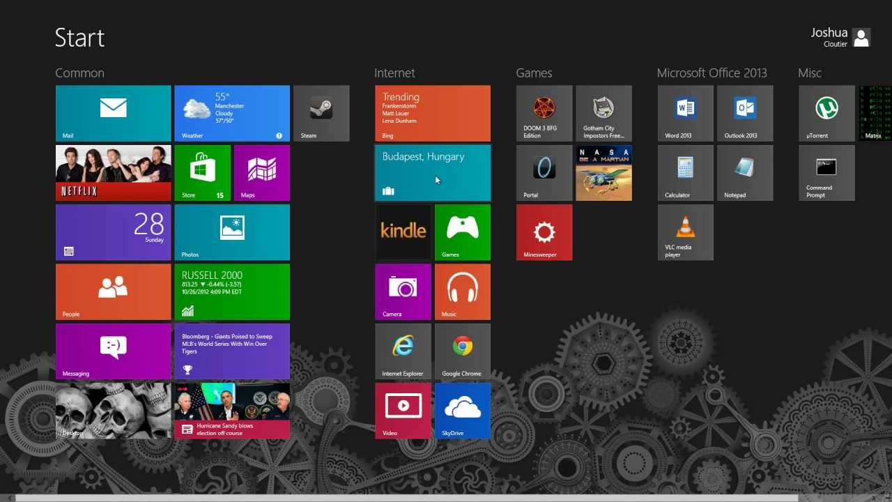Open the Xbox Games tile
The height and width of the screenshot is (502, 892).
(463, 232)
